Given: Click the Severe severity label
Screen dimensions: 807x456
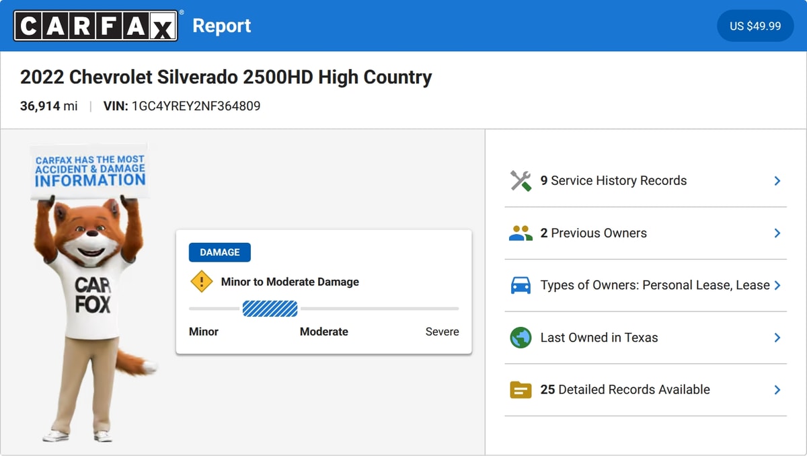Looking at the screenshot, I should 443,332.
